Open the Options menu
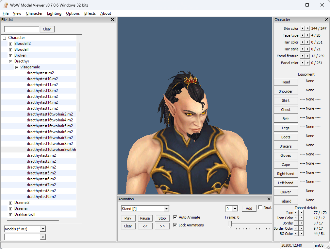Screen dimensions: 330x249 (73, 13)
